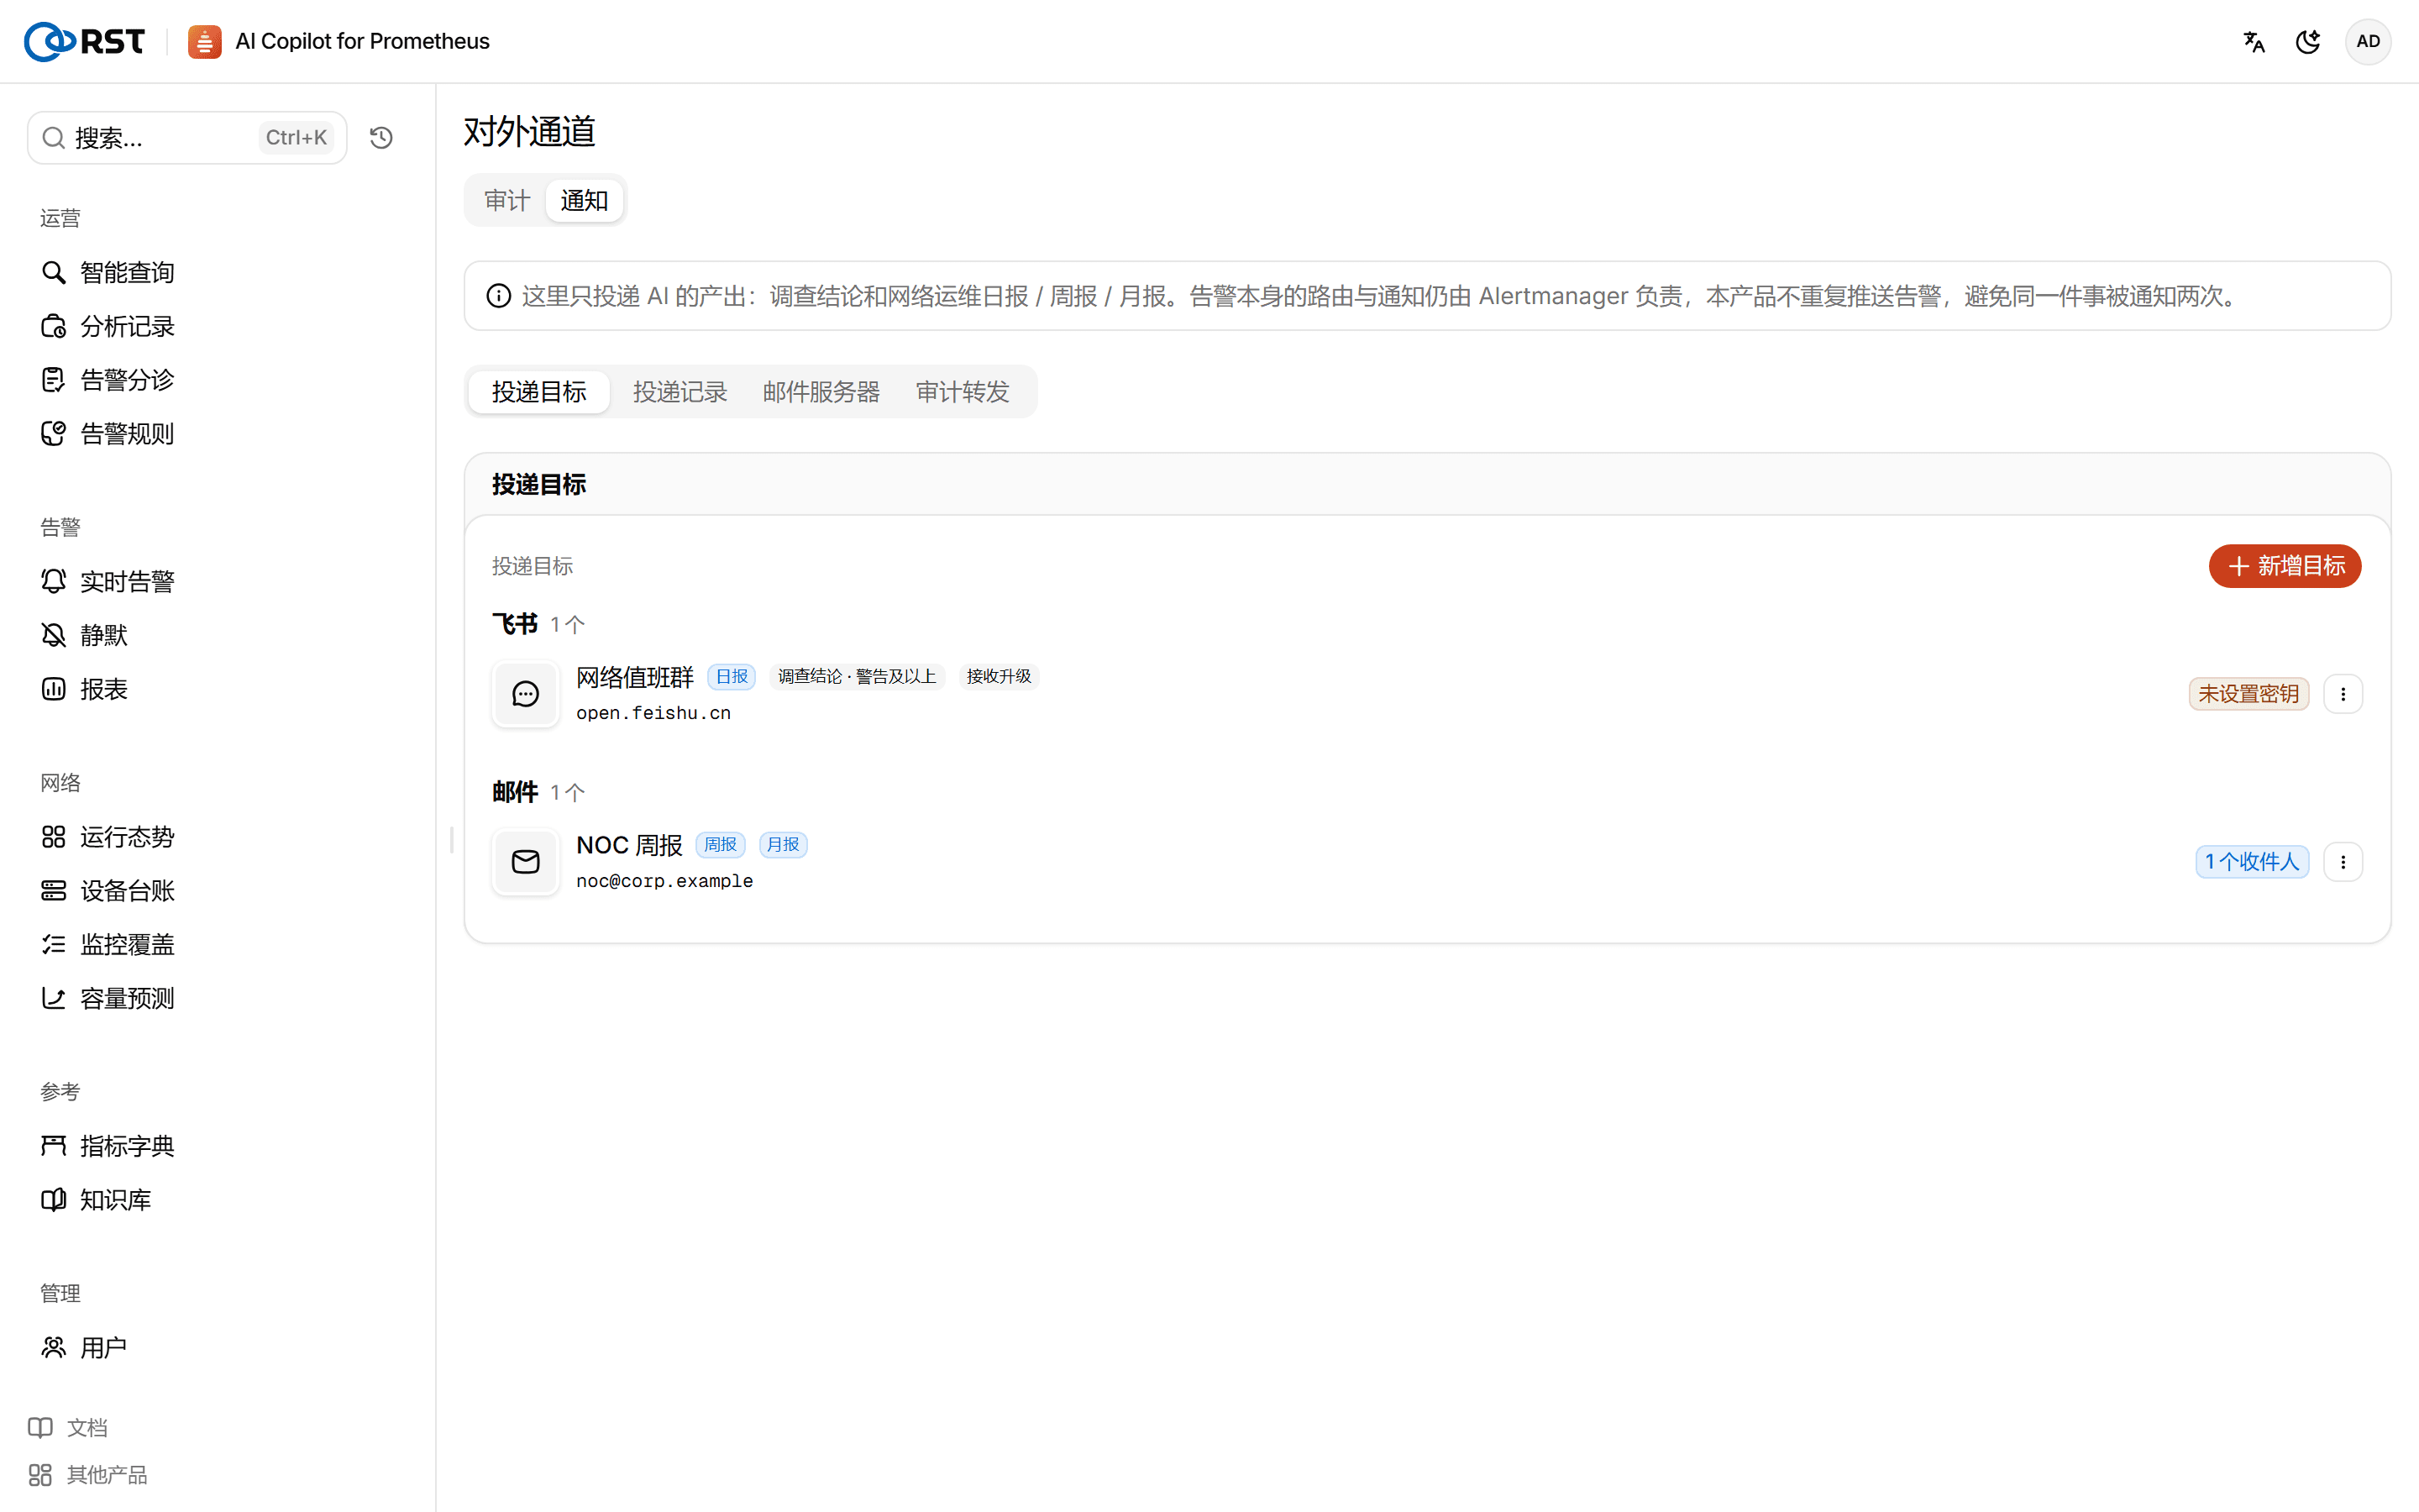Switch to 审计转发 sub-tab

pyautogui.click(x=963, y=392)
